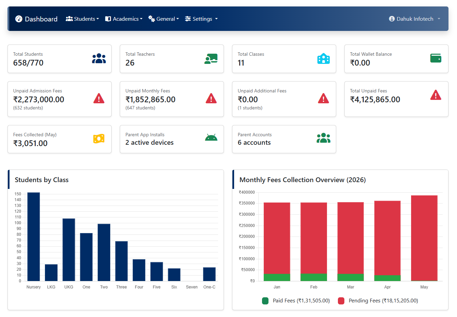Click the Total Classes school building icon
Screen dimensions: 457x317
(x=323, y=58)
